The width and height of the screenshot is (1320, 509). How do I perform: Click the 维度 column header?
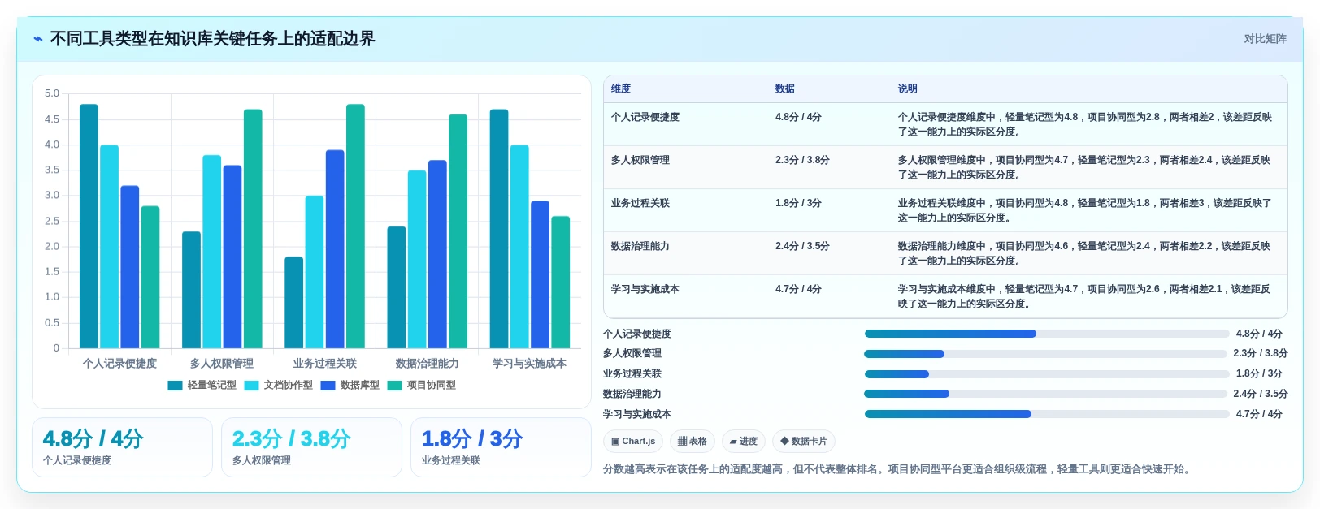click(x=621, y=88)
